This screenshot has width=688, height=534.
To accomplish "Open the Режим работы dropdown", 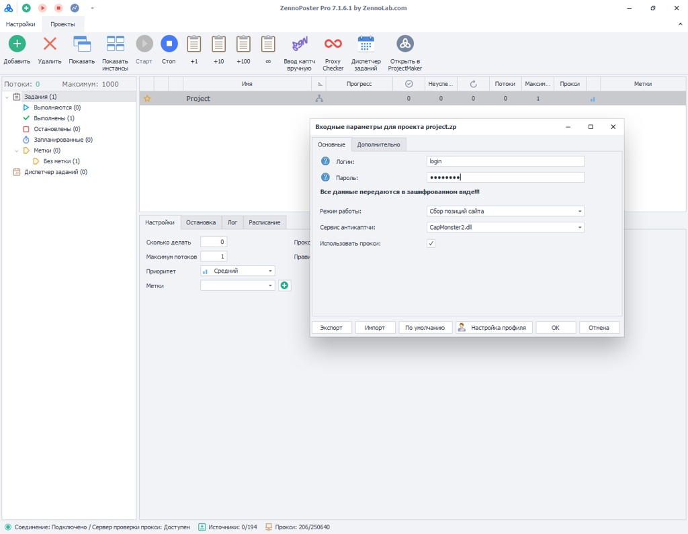I will pos(505,211).
